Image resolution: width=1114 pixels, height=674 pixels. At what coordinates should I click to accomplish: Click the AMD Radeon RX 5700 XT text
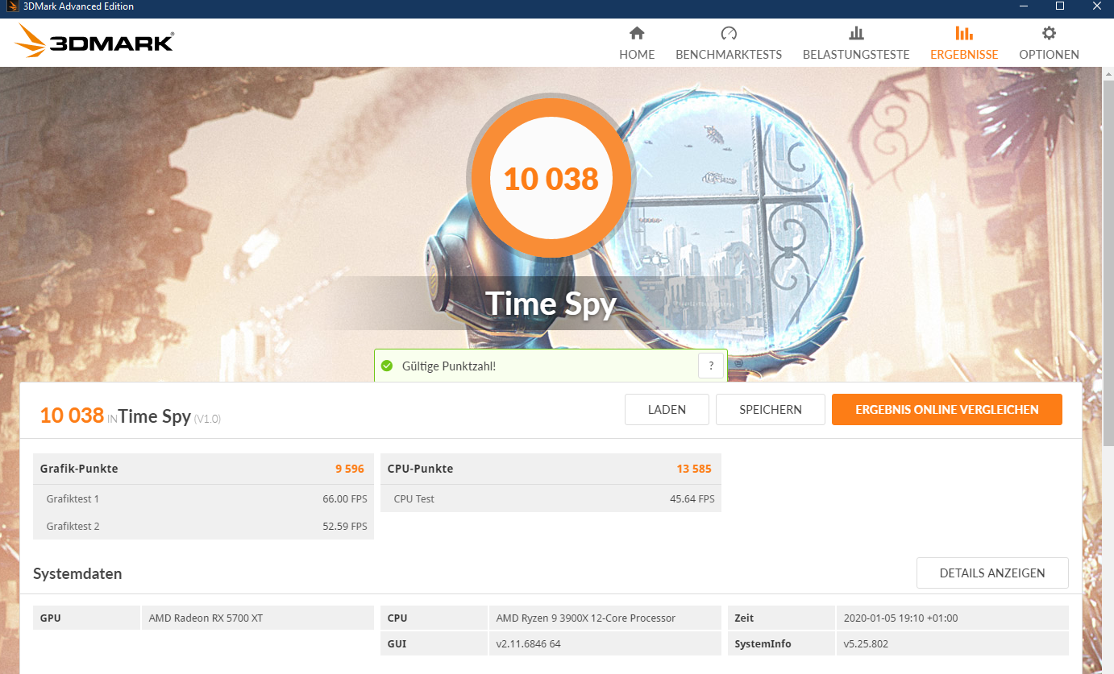[206, 618]
